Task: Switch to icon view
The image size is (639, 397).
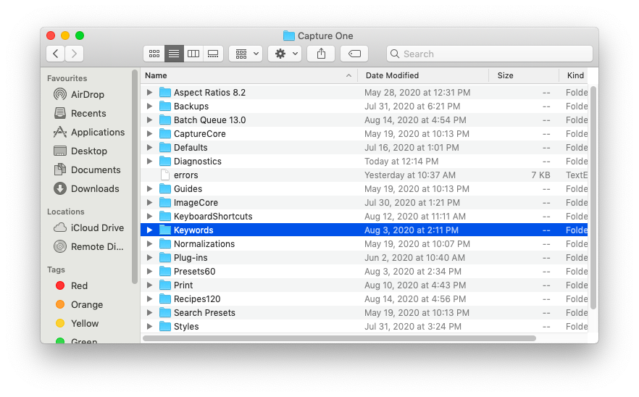Action: click(154, 54)
